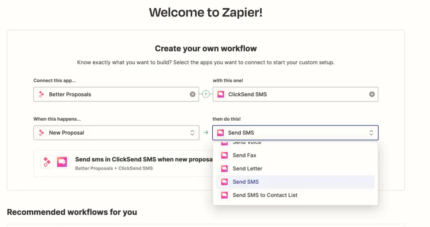
Task: Collapse the Send SMS action dropdown
Action: [295, 133]
